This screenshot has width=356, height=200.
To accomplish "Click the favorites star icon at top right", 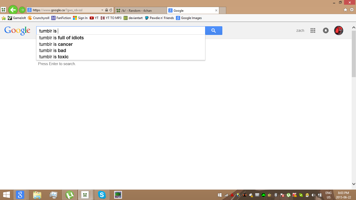I will (345, 10).
